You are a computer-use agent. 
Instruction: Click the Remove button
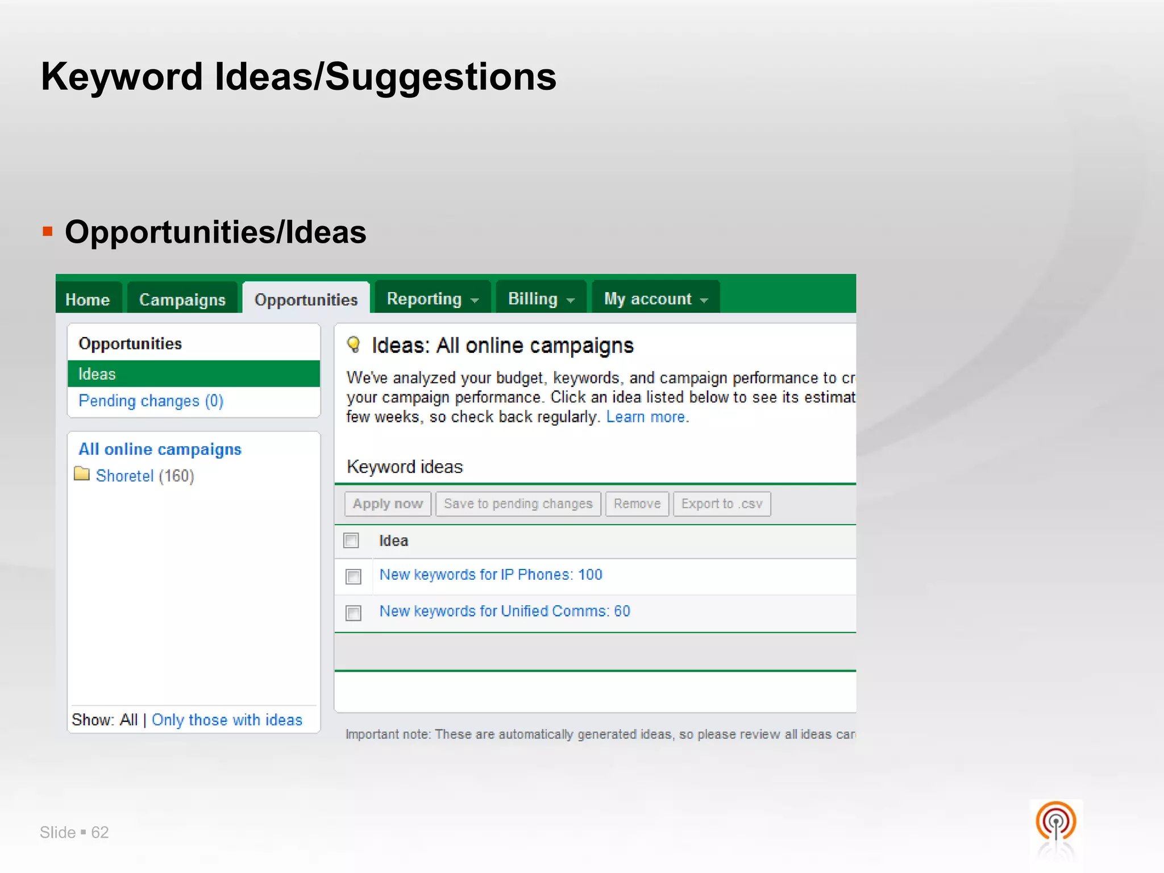click(x=637, y=504)
